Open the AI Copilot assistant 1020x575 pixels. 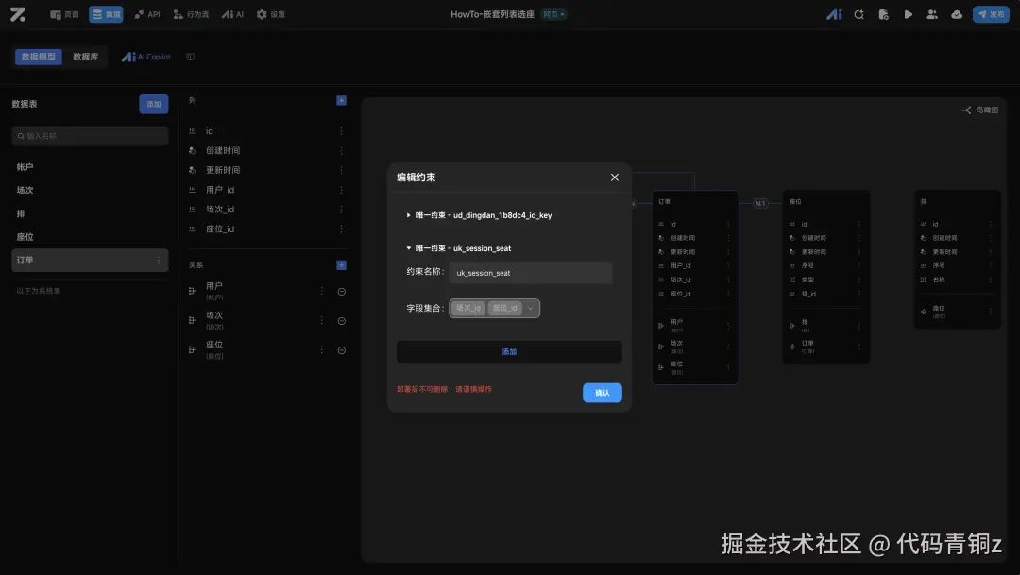click(146, 57)
